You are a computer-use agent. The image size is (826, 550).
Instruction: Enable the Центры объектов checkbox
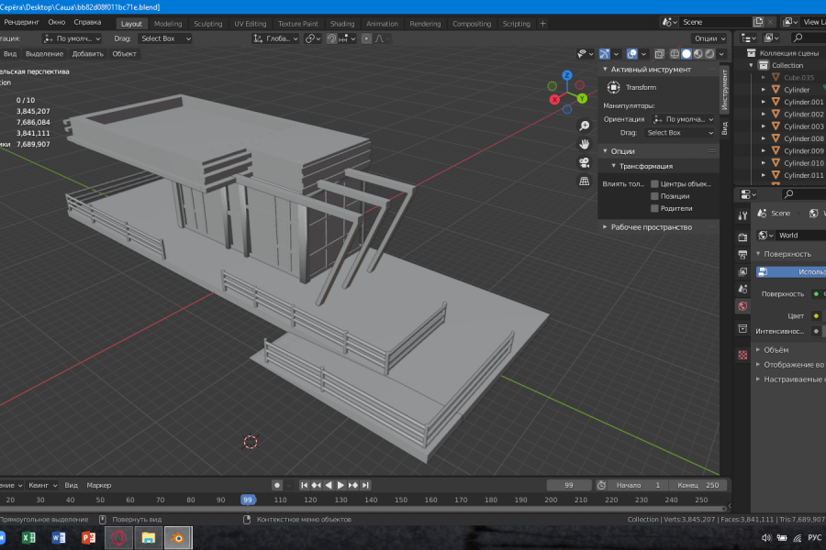coord(654,184)
